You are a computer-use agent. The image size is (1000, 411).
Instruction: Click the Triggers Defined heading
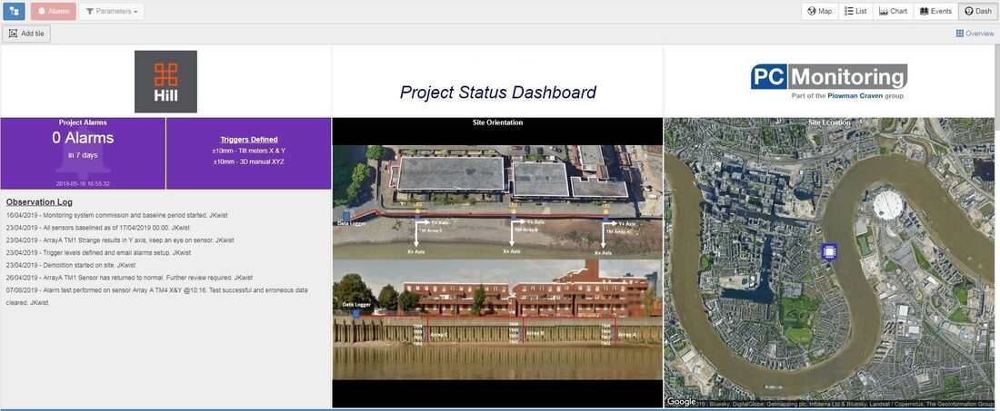(x=249, y=140)
